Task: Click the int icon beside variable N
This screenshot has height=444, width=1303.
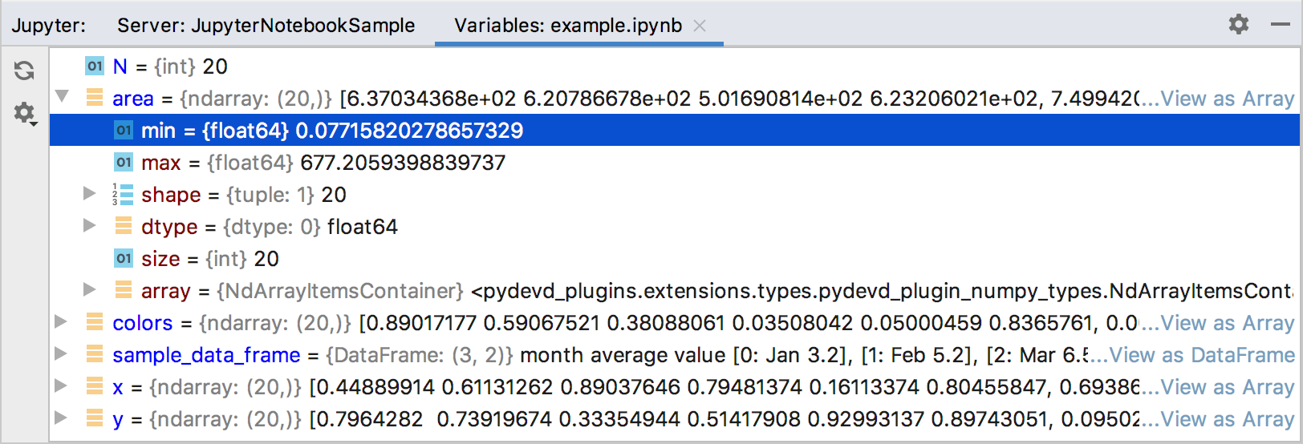Action: [95, 66]
